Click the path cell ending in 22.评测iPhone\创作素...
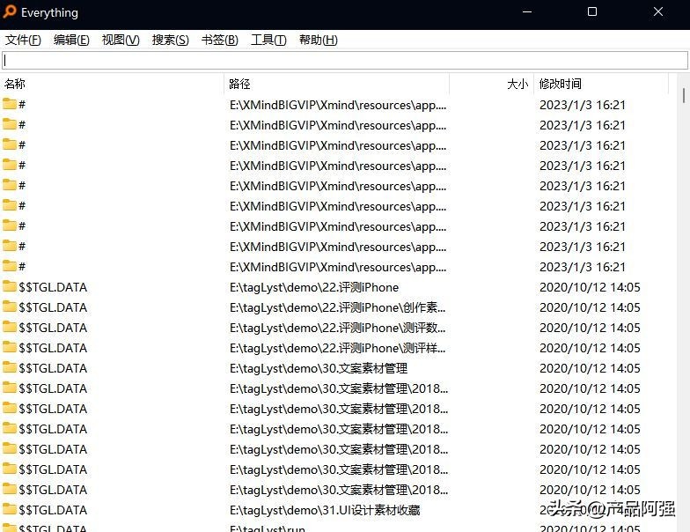Screen dimensions: 690x532 pos(338,307)
